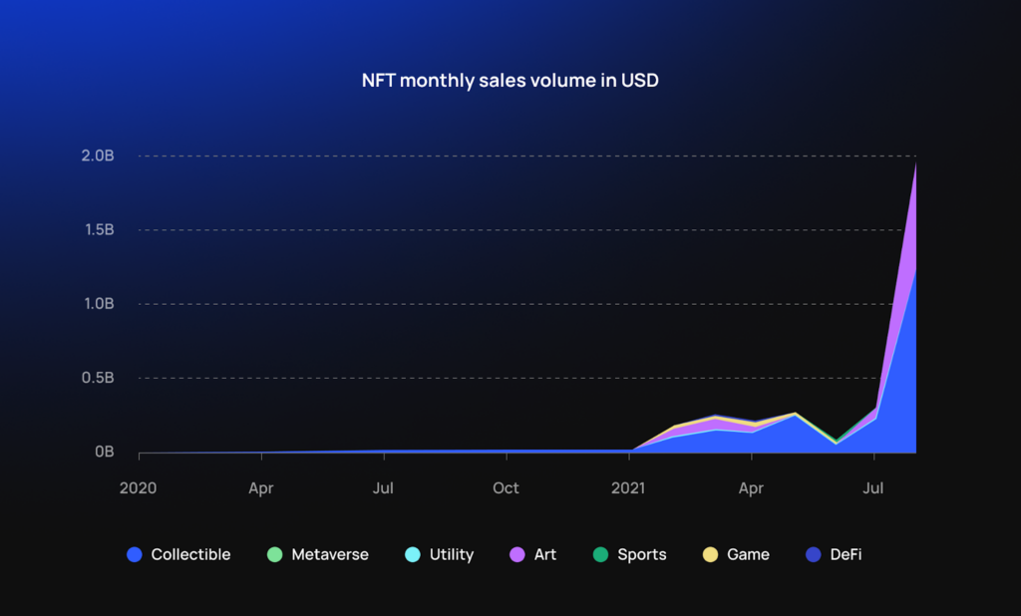Click the 2.0B y-axis label
Image resolution: width=1021 pixels, height=616 pixels.
click(98, 155)
